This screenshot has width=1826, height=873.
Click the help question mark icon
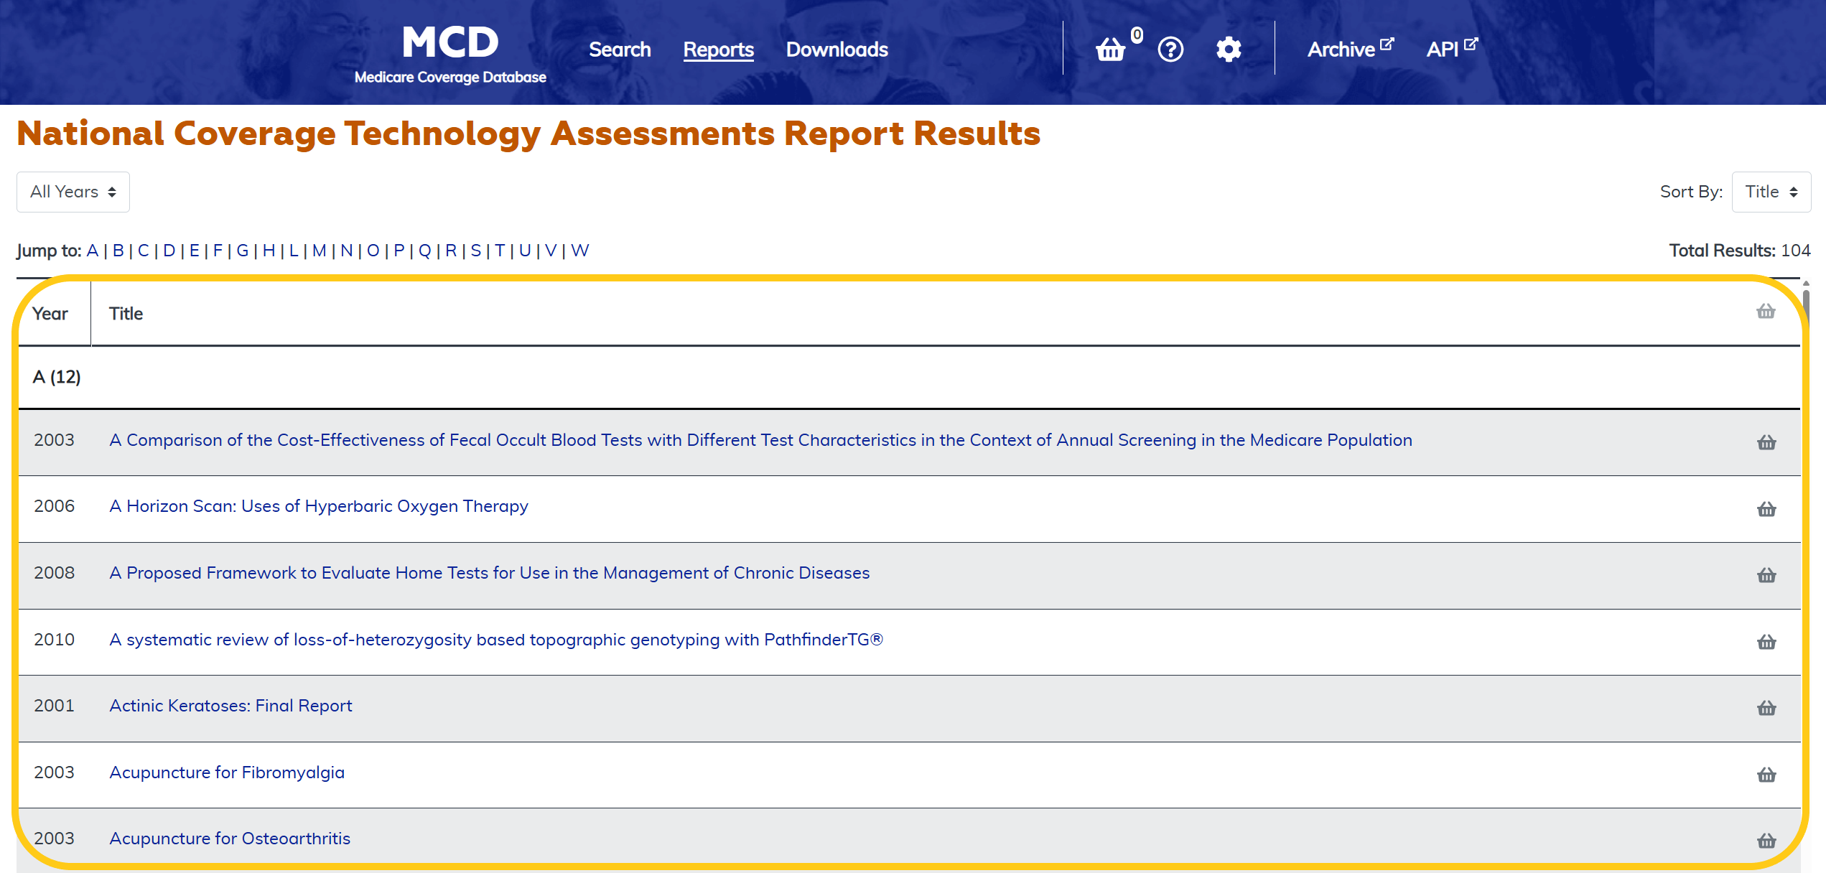(x=1170, y=50)
